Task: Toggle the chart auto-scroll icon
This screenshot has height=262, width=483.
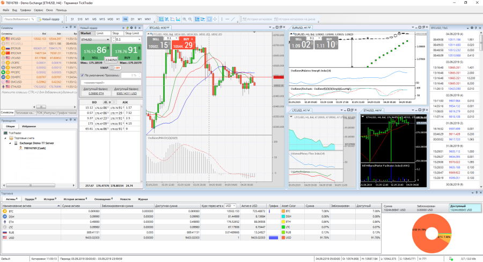Action: click(197, 19)
